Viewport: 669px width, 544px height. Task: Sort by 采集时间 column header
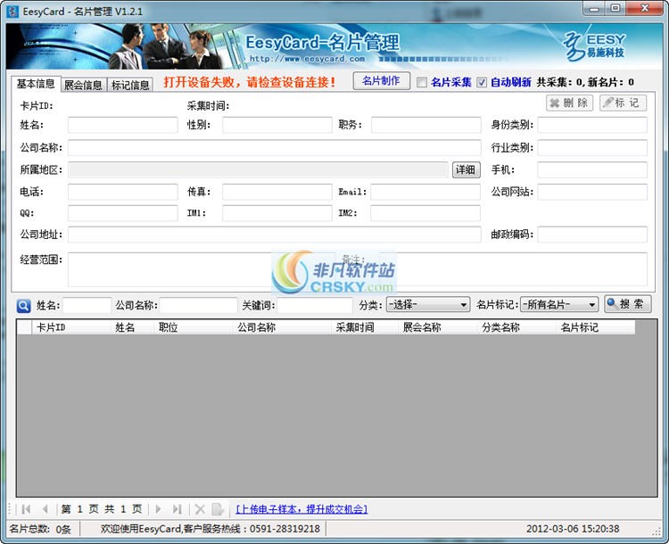point(365,327)
